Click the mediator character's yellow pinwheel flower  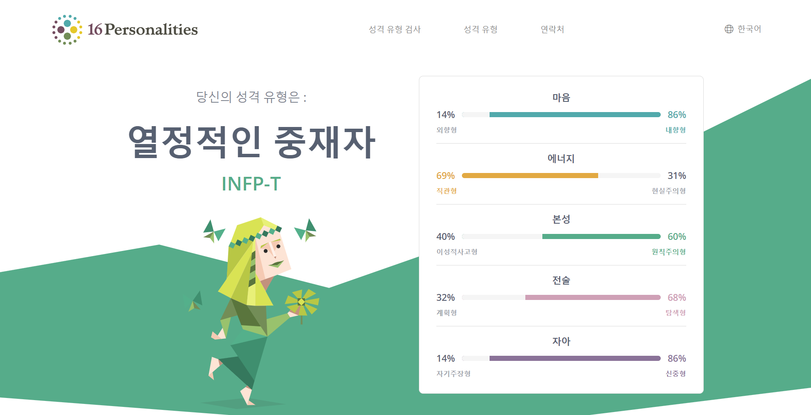click(301, 302)
